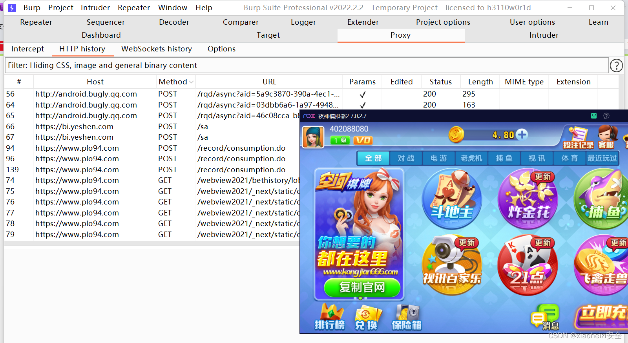The width and height of the screenshot is (628, 343).
Task: Open customer service 客服 icon
Action: coord(606,137)
